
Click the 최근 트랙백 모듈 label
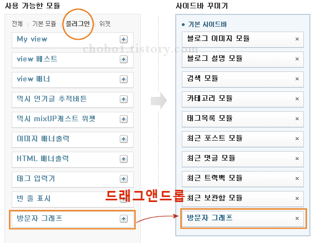[x=215, y=178]
